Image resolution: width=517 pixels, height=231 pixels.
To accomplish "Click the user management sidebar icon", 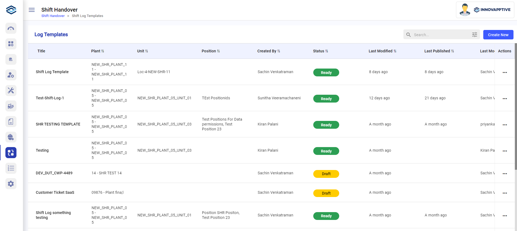I will click(x=11, y=75).
